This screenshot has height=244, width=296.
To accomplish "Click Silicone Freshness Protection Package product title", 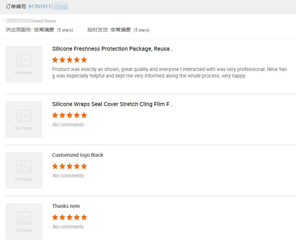I will pos(112,49).
